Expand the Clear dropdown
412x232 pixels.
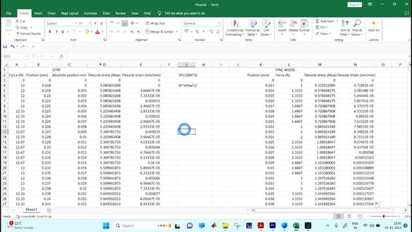point(329,34)
